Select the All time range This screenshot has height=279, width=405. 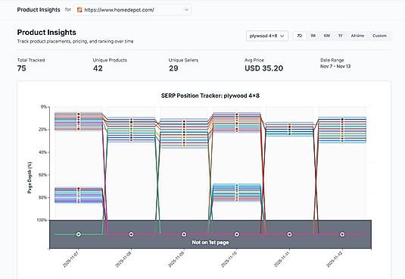(357, 36)
